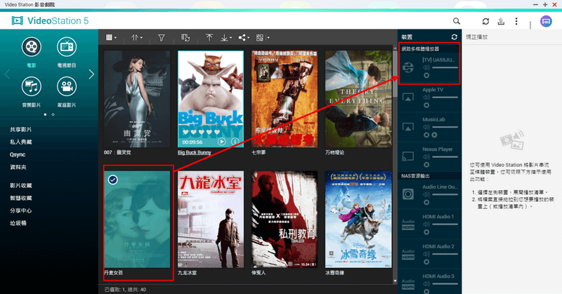Open the Music Videos (音樂影片) library icon
The height and width of the screenshot is (294, 562).
tap(31, 86)
